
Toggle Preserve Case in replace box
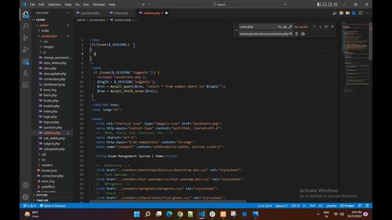[290, 34]
